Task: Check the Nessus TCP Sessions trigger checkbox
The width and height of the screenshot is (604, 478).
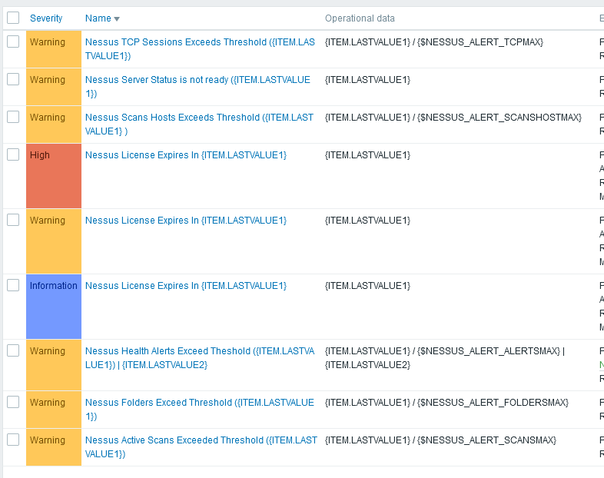Action: (x=13, y=41)
